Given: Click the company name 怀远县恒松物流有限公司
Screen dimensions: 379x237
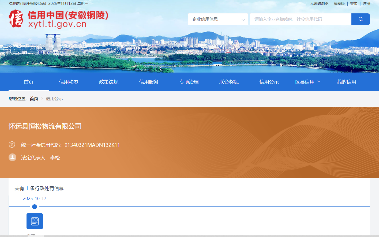Looking at the screenshot, I should pyautogui.click(x=45, y=126).
